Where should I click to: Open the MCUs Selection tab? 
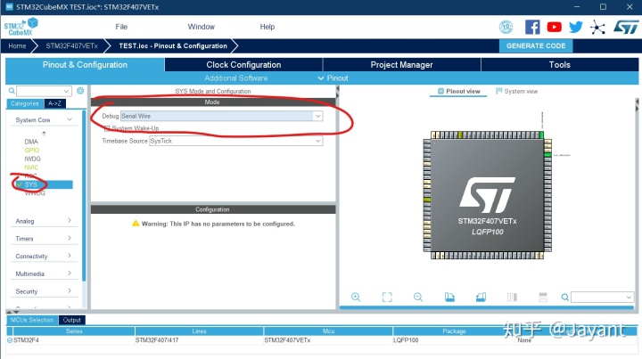pos(32,320)
